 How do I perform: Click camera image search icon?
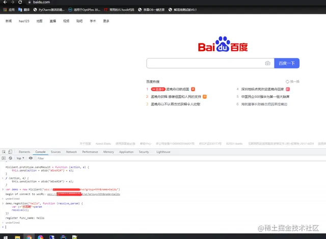point(267,63)
